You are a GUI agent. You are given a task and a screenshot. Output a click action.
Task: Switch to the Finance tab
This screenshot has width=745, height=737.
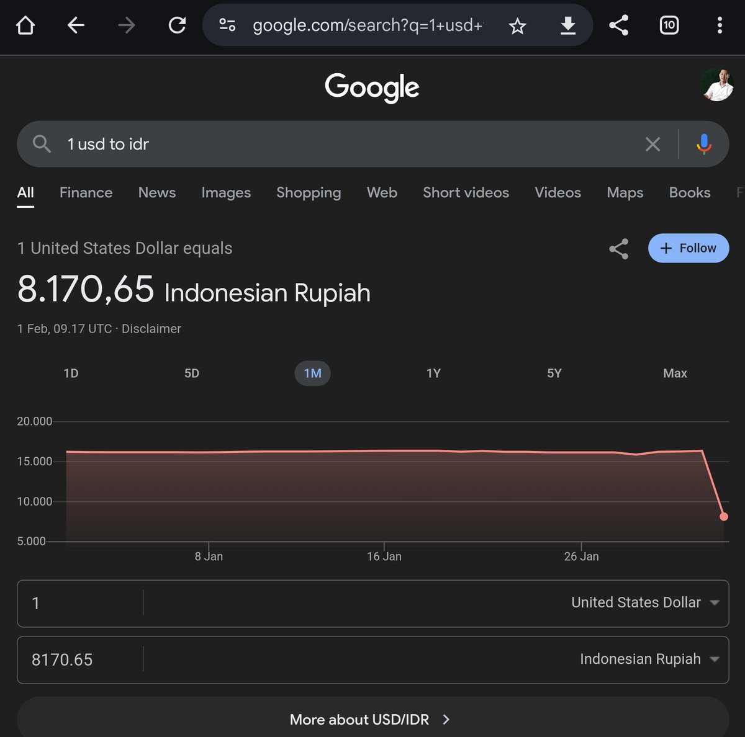tap(86, 192)
